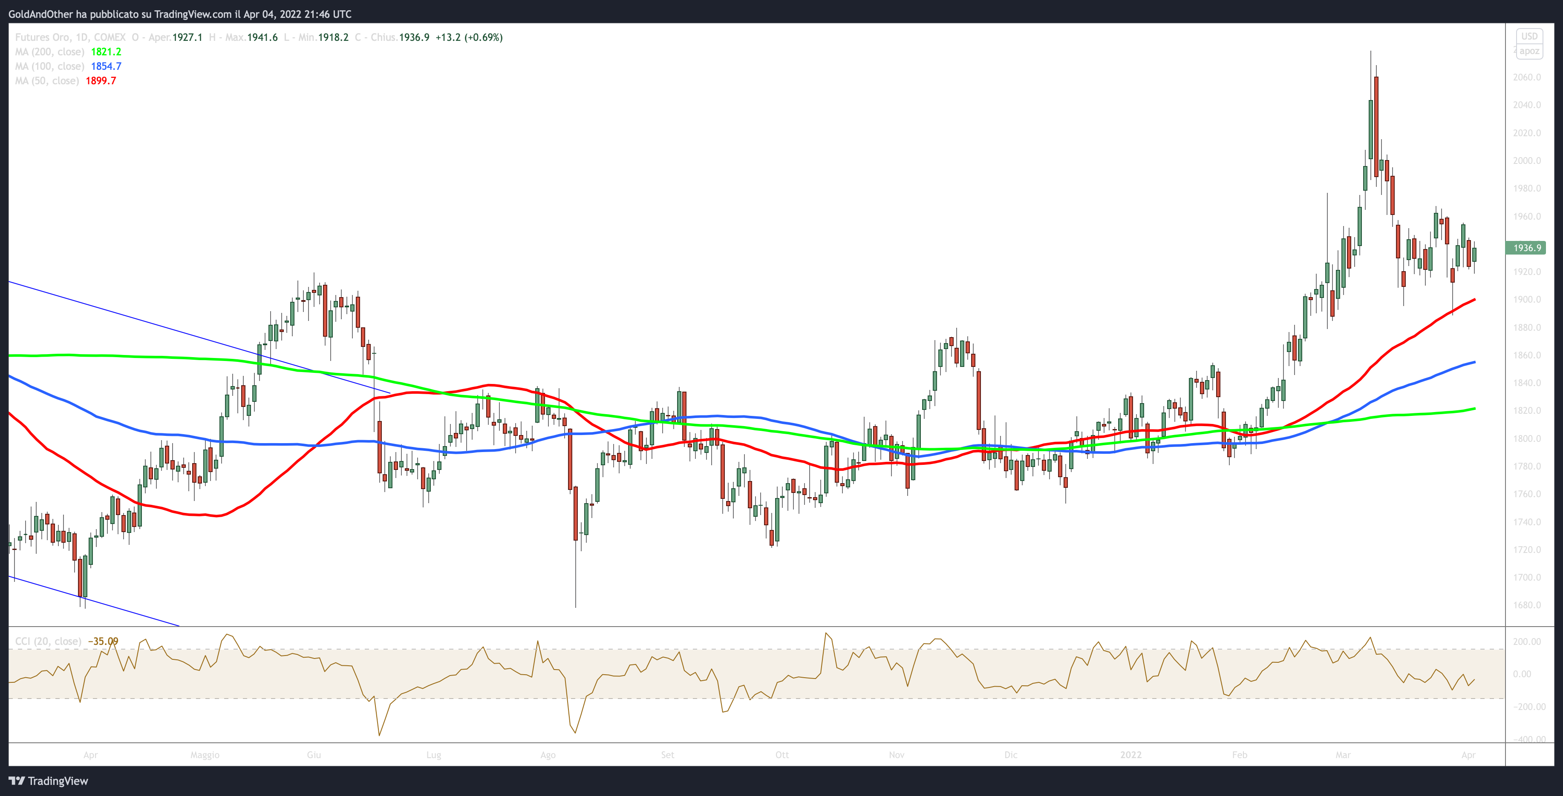
Task: Select the CCI (20, close) indicator label
Action: click(48, 641)
